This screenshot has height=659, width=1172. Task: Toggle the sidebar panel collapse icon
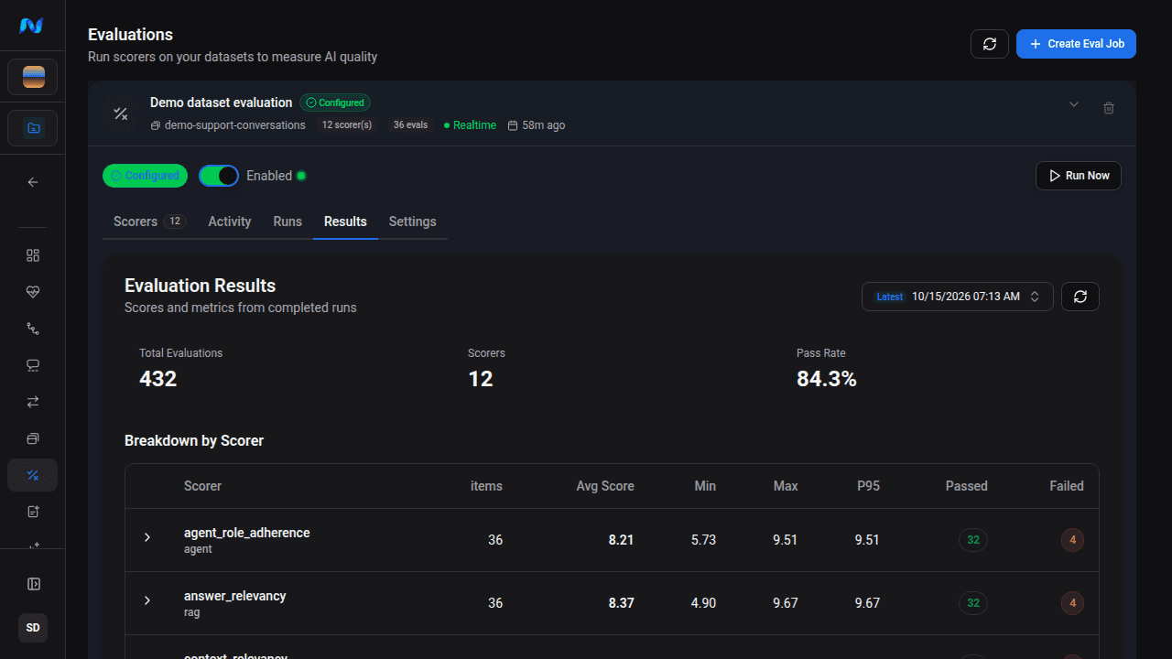[33, 584]
